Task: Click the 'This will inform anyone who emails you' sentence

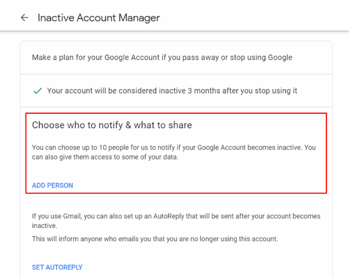Action: (x=155, y=239)
